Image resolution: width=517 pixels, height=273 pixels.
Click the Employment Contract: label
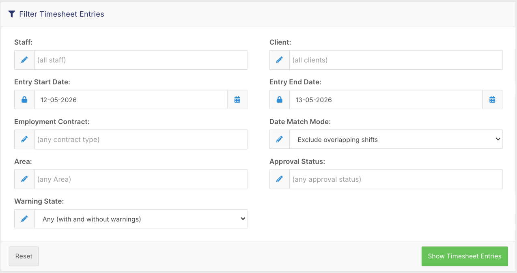tap(52, 122)
